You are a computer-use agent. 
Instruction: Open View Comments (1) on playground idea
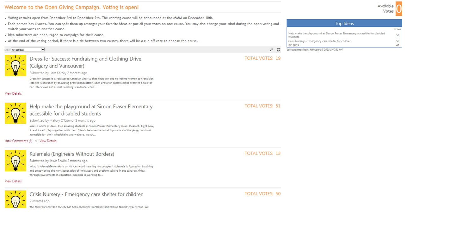click(x=20, y=141)
